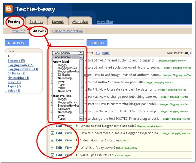196x163 pixels.
Task: Click the listbox scrollbar thumb
Action: coord(81,86)
